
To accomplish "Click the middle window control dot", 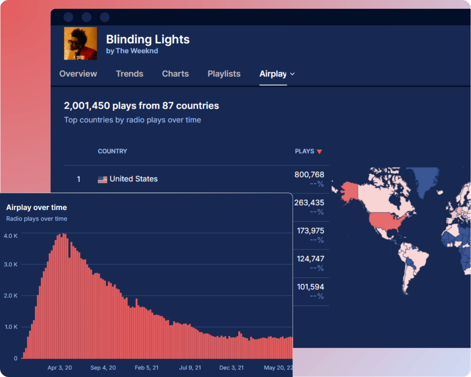I will click(x=86, y=17).
